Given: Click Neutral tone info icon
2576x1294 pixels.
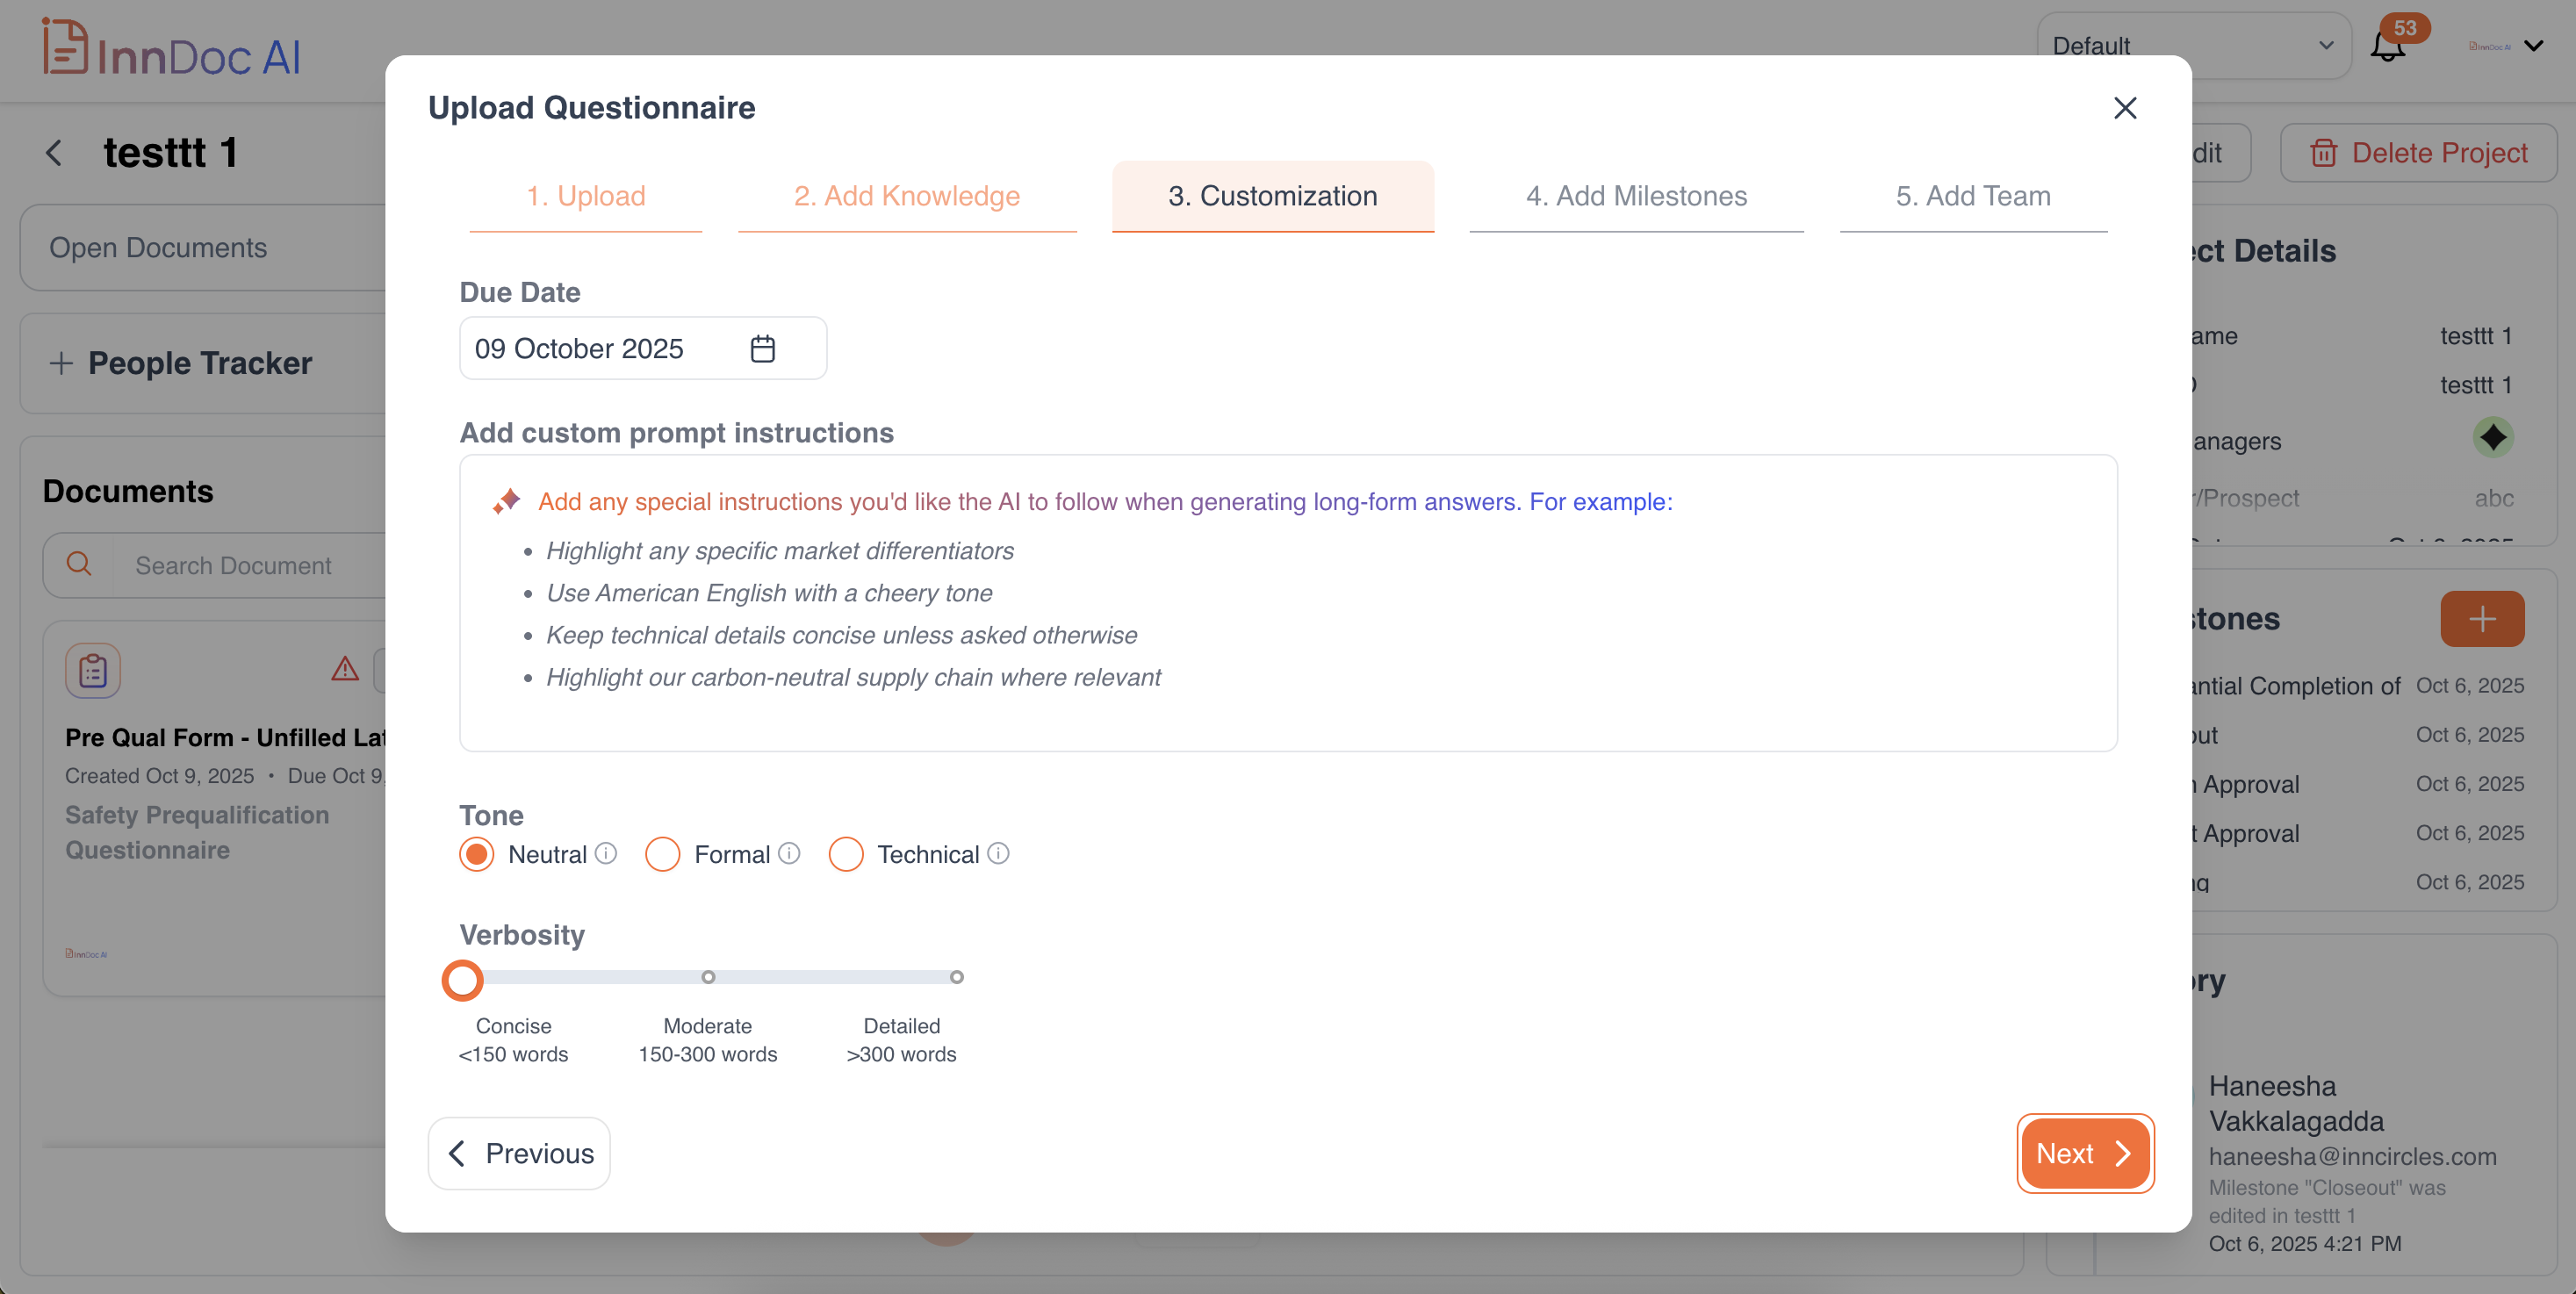Looking at the screenshot, I should pos(606,853).
